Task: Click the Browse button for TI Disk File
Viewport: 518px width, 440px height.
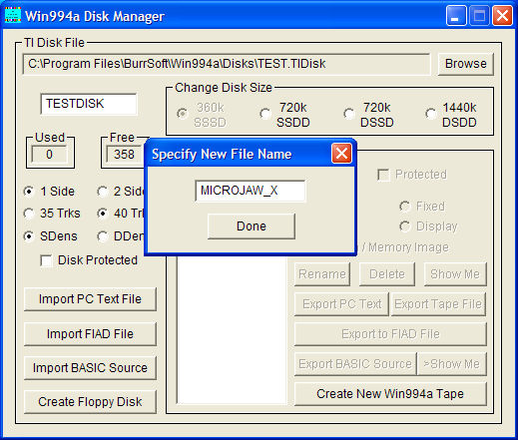Action: (x=465, y=64)
